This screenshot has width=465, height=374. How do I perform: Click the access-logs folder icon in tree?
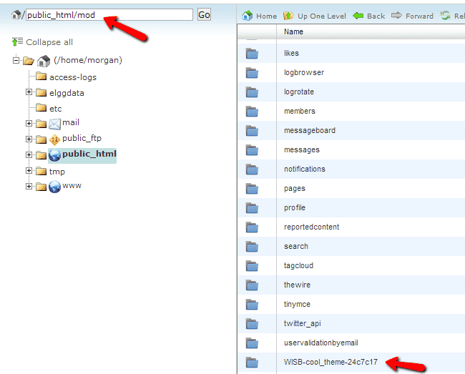pos(41,77)
